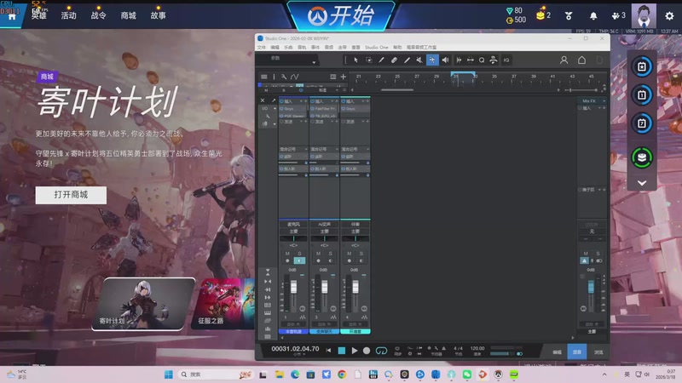The image size is (682, 383).
Task: Solo the 麦克风 mixer channel
Action: (299, 253)
